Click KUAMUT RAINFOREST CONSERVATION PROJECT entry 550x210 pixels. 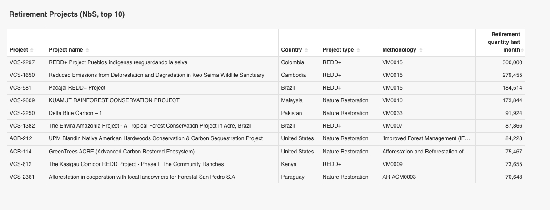(114, 100)
